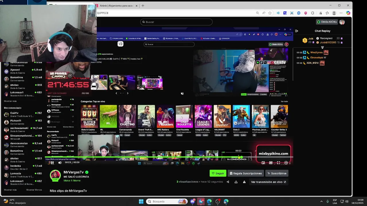The width and height of the screenshot is (367, 206).
Task: Click Ver transmisión en vivo button
Action: point(268,182)
